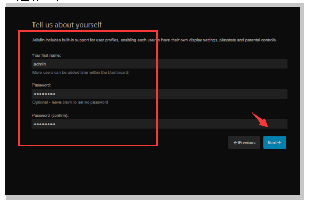Click 'Optional - leave blank to set no password' text
316x200 pixels.
click(x=70, y=102)
